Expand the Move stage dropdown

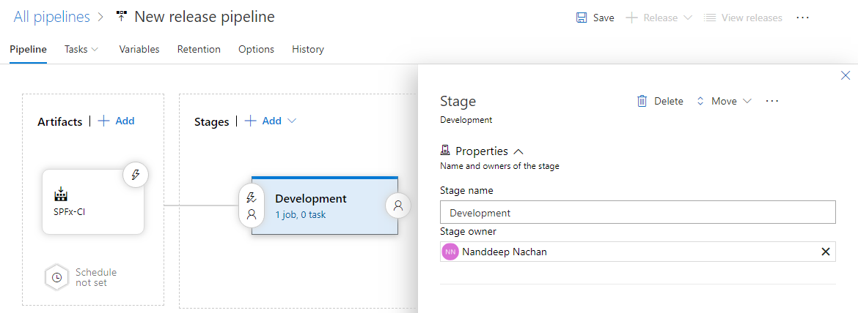pyautogui.click(x=724, y=101)
